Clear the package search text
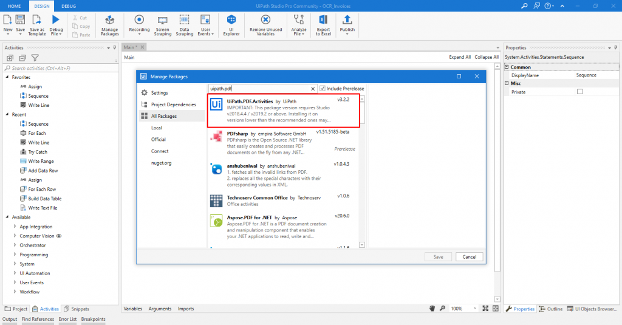 [313, 89]
